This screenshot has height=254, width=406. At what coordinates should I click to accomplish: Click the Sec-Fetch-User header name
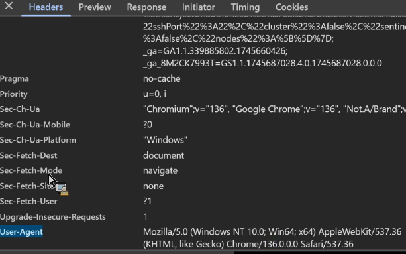28,202
